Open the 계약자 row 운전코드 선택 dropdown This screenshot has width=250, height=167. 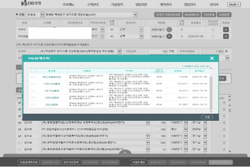coord(141,30)
